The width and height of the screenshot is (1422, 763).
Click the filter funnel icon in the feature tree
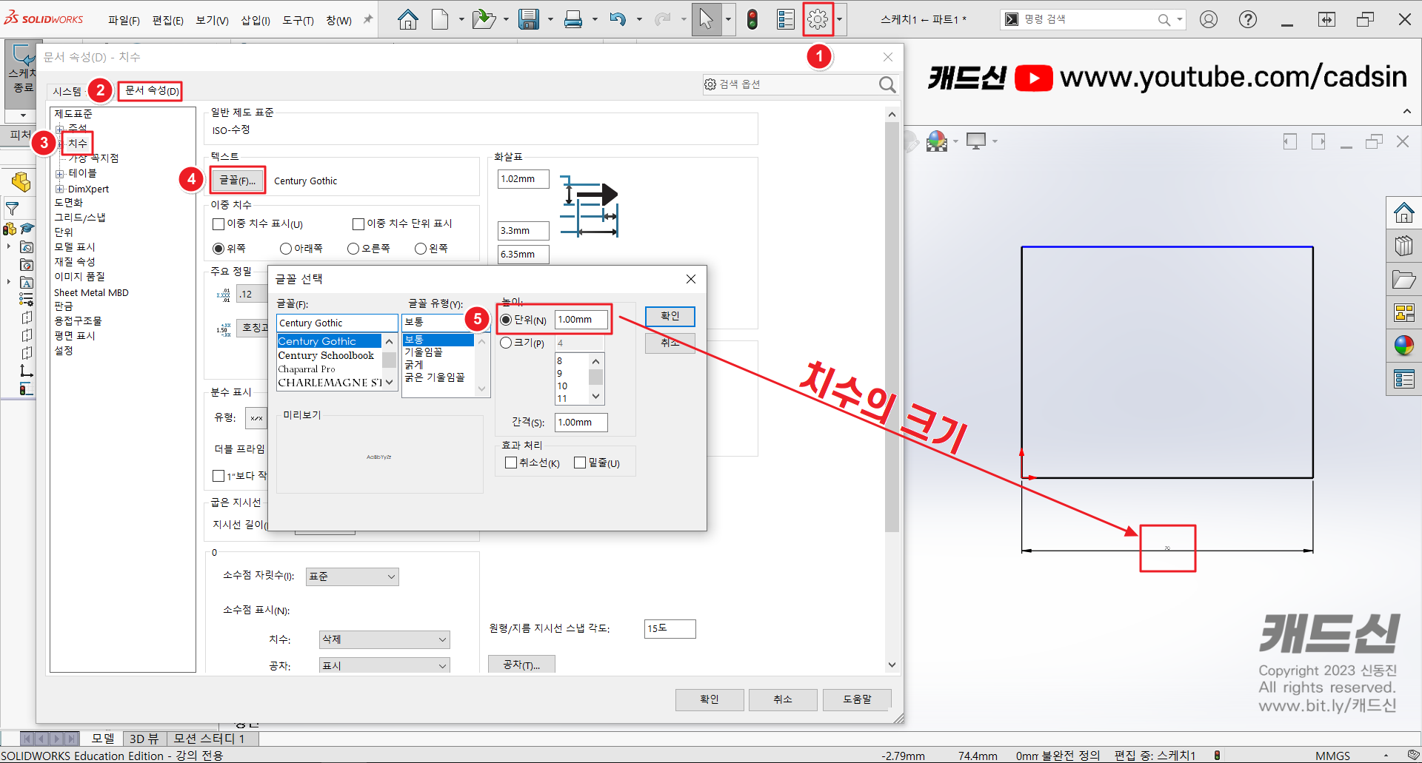[x=13, y=209]
